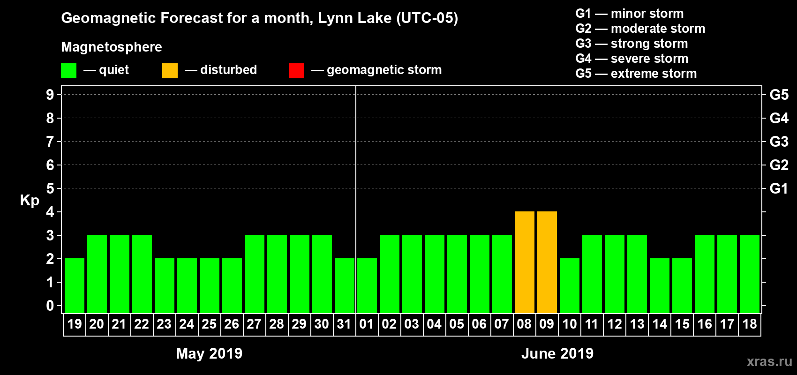Click the green bar for May 27
Screen dimensions: 797x375
tap(255, 274)
